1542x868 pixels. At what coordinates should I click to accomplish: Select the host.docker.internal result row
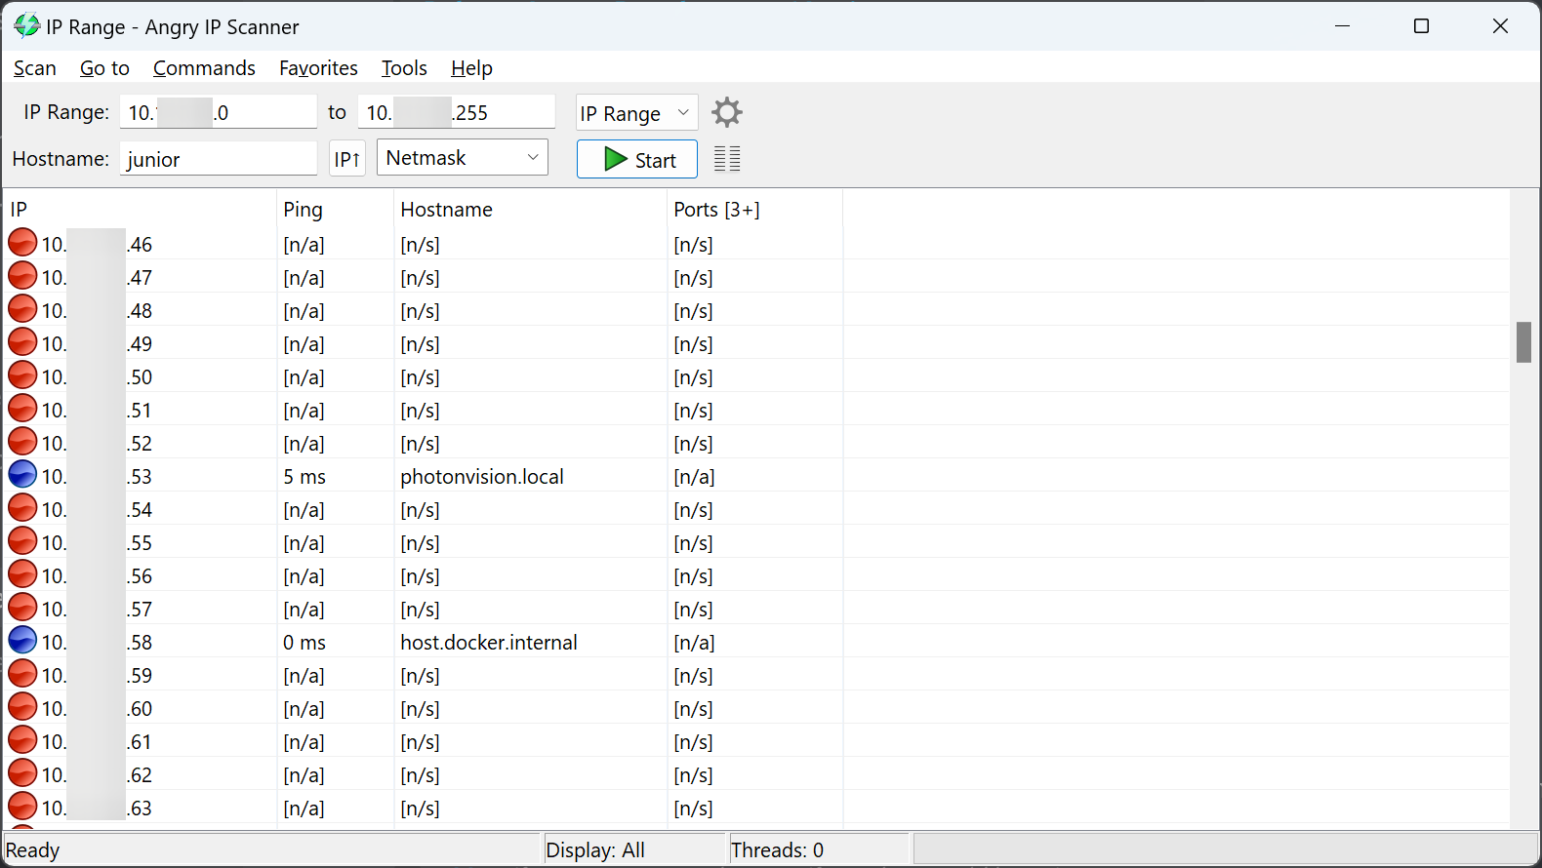point(756,642)
